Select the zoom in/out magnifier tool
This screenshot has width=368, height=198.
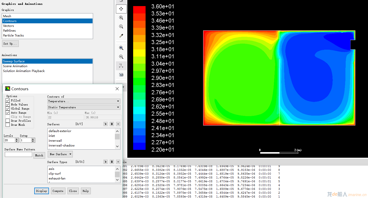pos(121,18)
